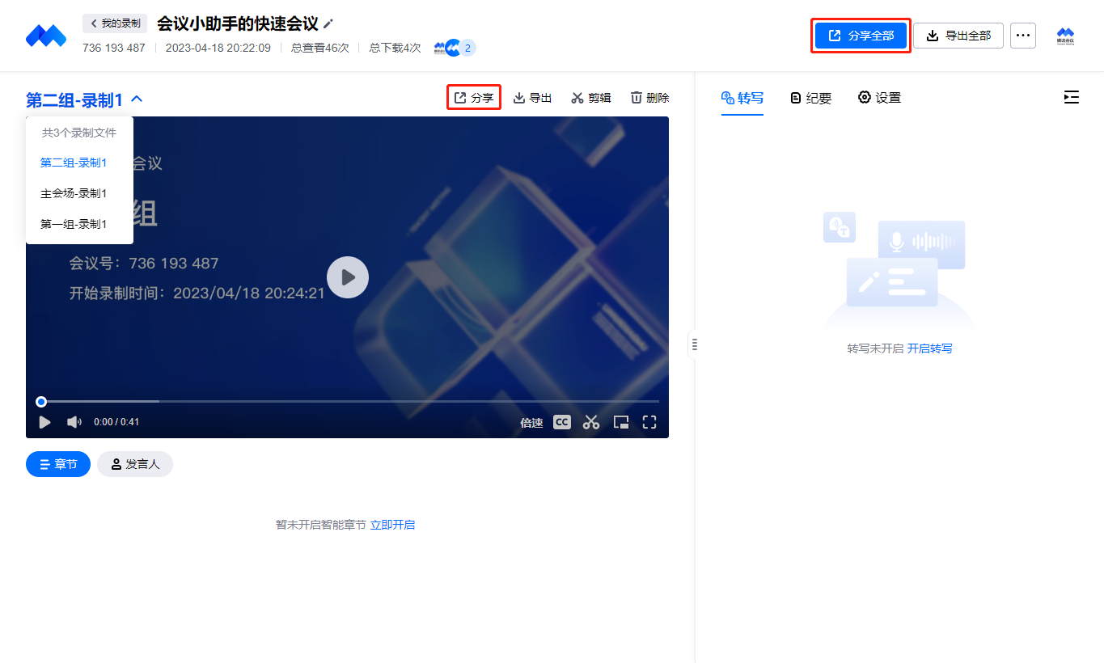1104x663 pixels.
Task: Collapse the right panel via top-right icon
Action: point(1071,97)
